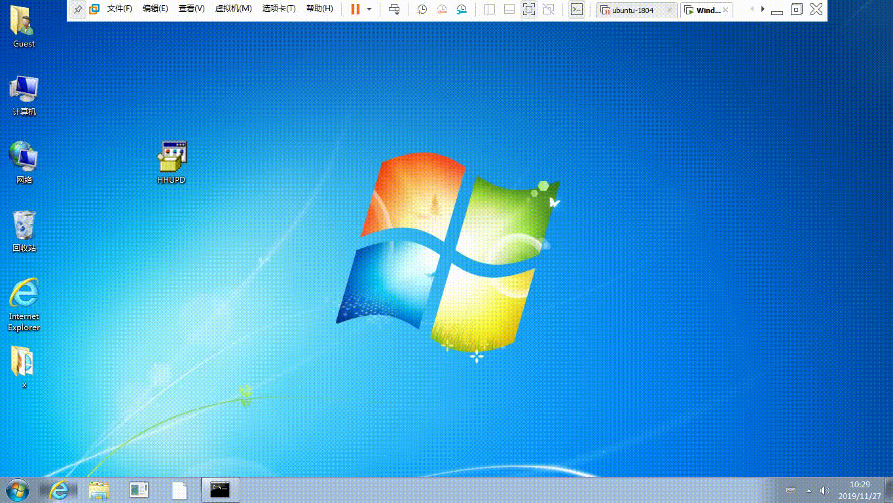
Task: Toggle the thumbnail bar view
Action: coord(509,9)
